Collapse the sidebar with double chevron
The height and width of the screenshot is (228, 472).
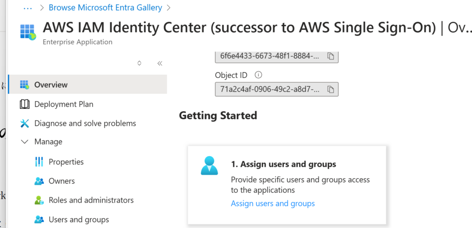click(x=160, y=63)
